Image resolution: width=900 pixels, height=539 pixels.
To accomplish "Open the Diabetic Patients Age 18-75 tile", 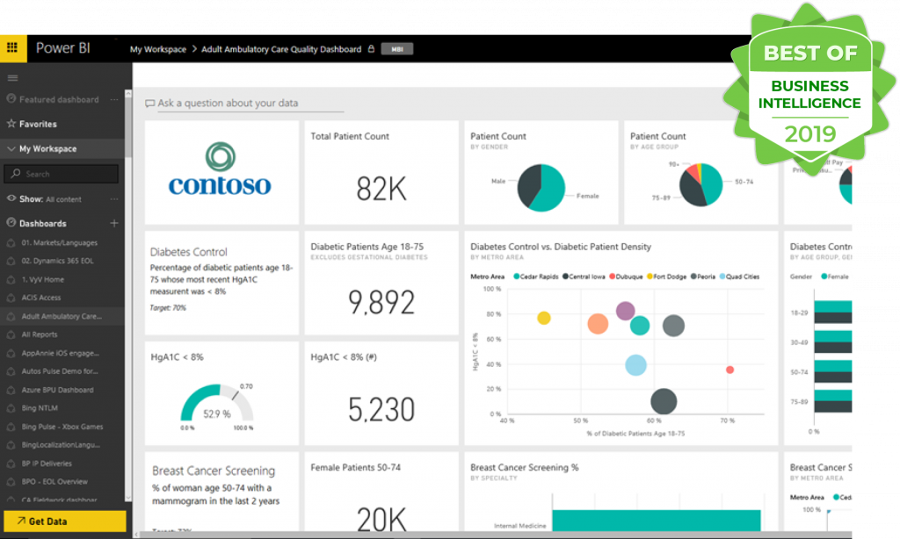I will [x=381, y=283].
